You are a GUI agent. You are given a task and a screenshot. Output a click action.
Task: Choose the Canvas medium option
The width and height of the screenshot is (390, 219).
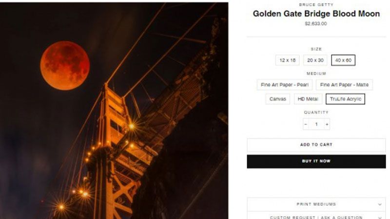point(278,99)
